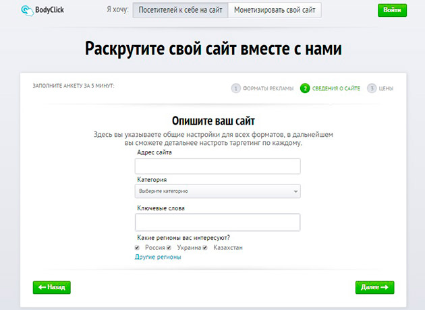Click the BodyClick logo icon

28,10
